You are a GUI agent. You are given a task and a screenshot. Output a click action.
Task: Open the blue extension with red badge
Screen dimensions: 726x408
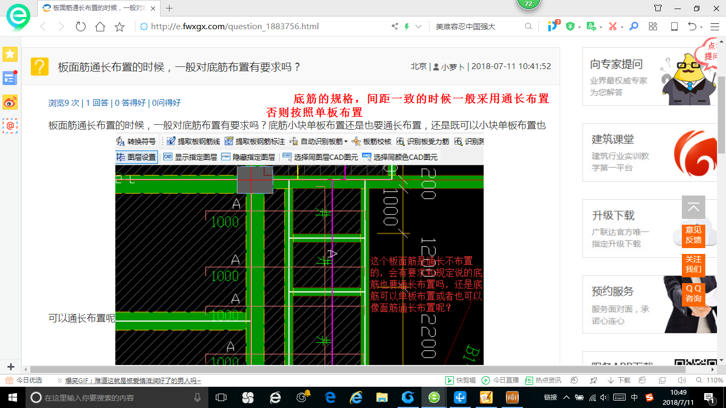[553, 26]
